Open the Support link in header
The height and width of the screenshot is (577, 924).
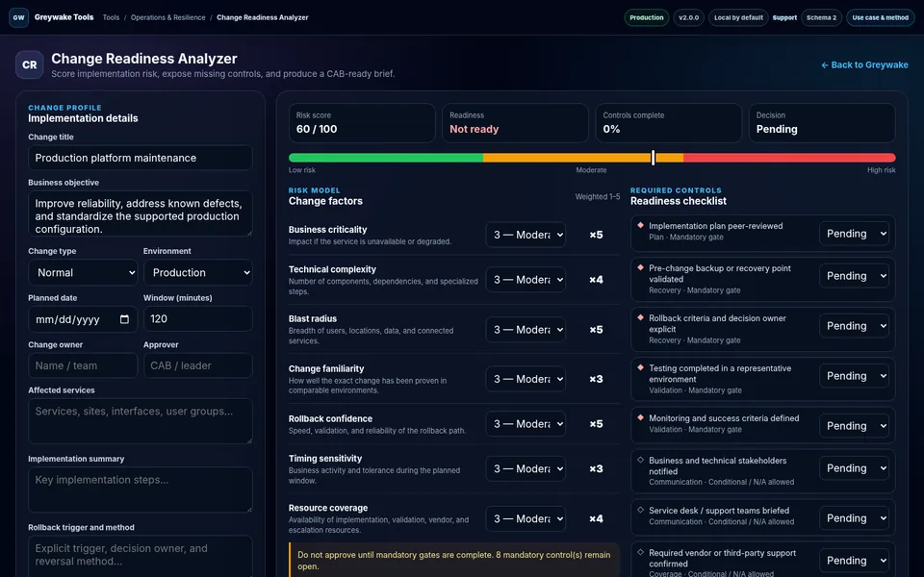784,17
